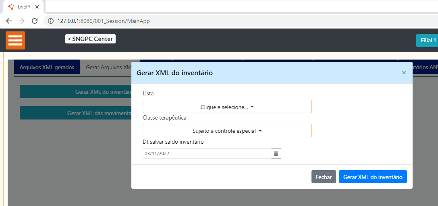The height and width of the screenshot is (206, 438).
Task: Open the orange hamburger menu
Action: (x=15, y=40)
